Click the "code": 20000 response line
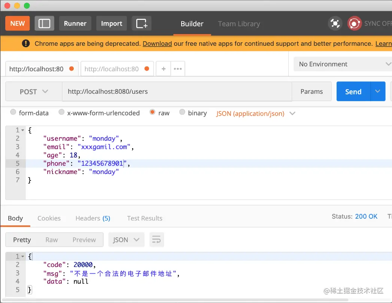The height and width of the screenshot is (303, 392). (x=70, y=265)
